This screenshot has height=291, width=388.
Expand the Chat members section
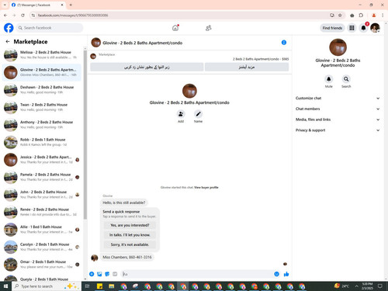[338, 109]
